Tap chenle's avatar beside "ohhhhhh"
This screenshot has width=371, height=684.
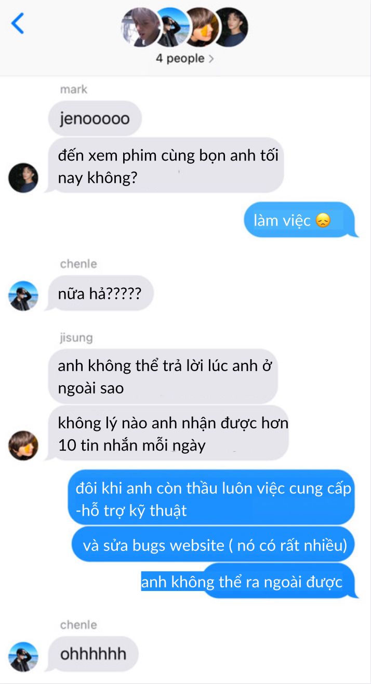click(23, 657)
